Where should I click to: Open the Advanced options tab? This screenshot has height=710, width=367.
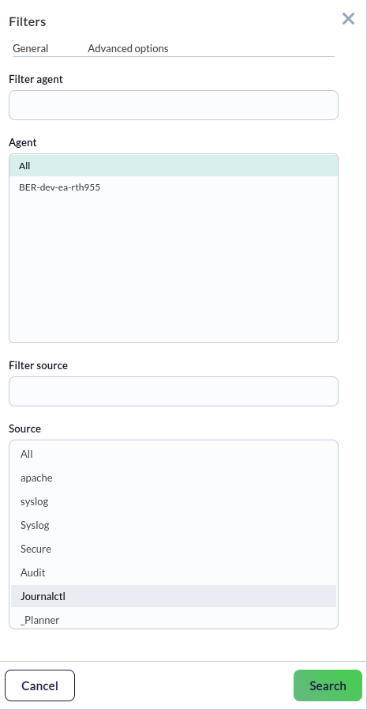(x=128, y=48)
